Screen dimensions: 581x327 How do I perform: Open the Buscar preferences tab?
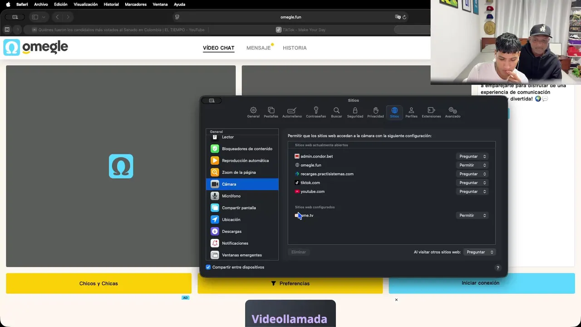tap(336, 112)
